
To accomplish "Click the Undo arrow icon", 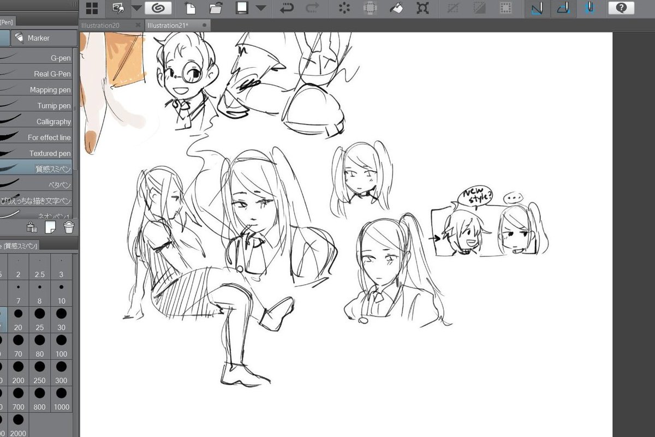I will (x=287, y=8).
